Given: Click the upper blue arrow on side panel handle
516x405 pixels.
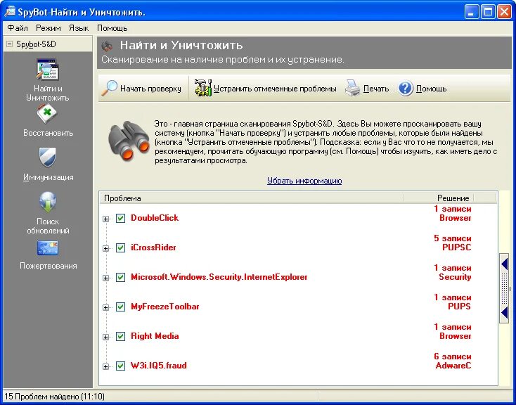Looking at the screenshot, I should click(x=505, y=264).
